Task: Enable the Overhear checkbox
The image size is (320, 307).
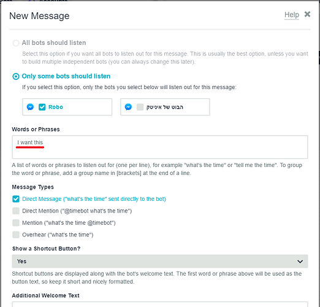Action: pyautogui.click(x=16, y=235)
